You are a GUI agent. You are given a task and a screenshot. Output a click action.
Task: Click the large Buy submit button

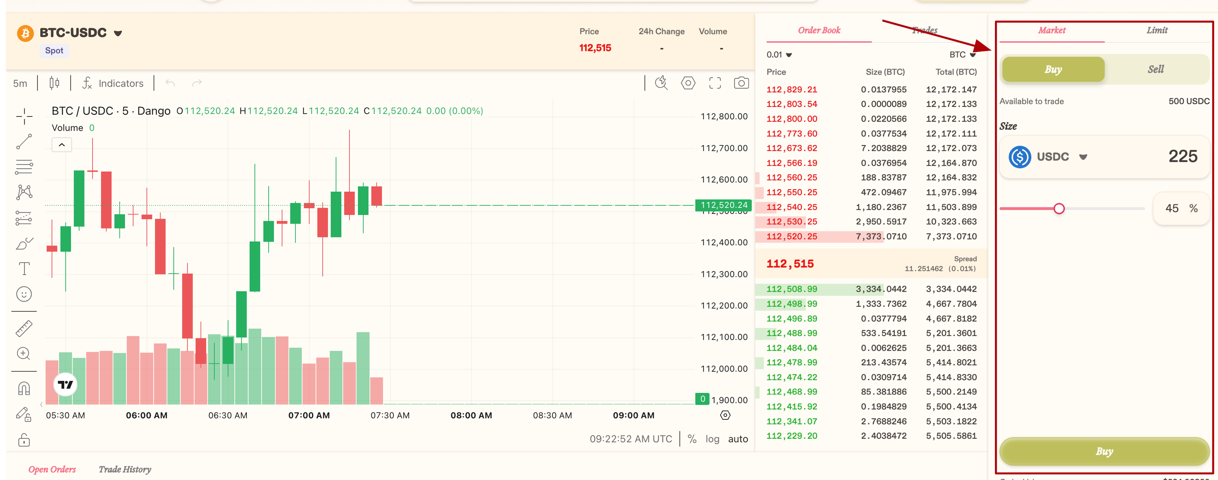click(x=1104, y=451)
